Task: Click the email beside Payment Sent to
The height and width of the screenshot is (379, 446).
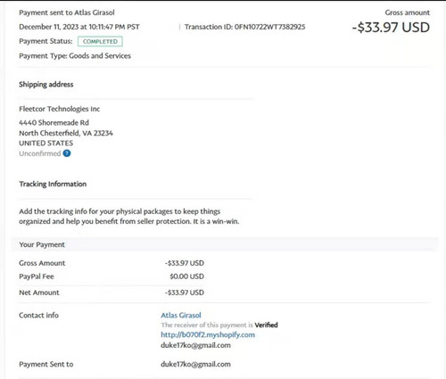Action: (195, 364)
